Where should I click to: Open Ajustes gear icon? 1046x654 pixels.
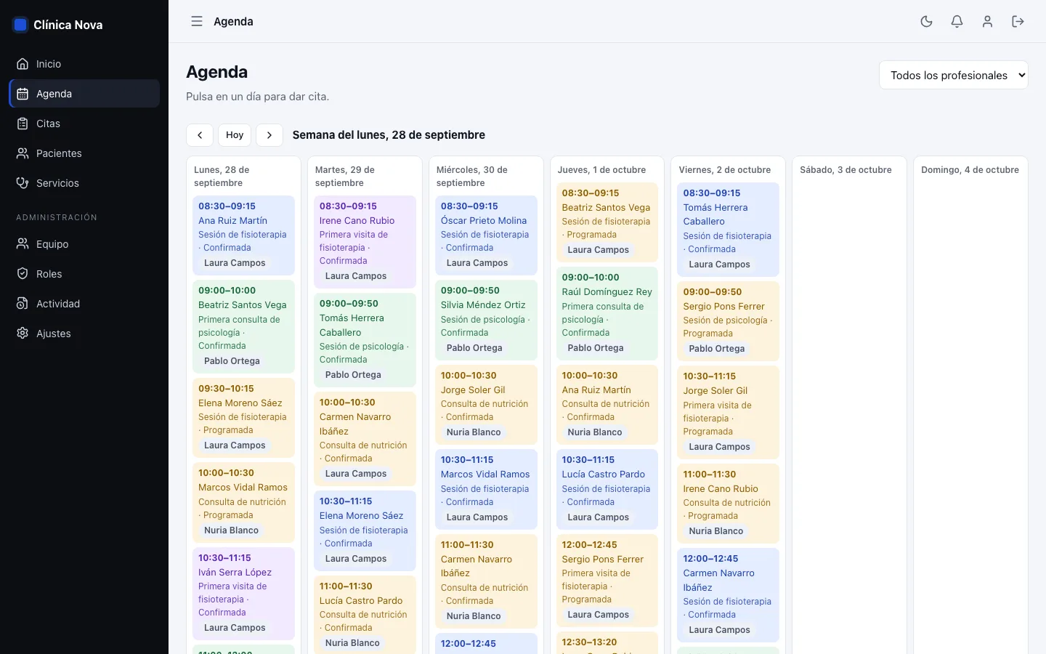pos(23,334)
